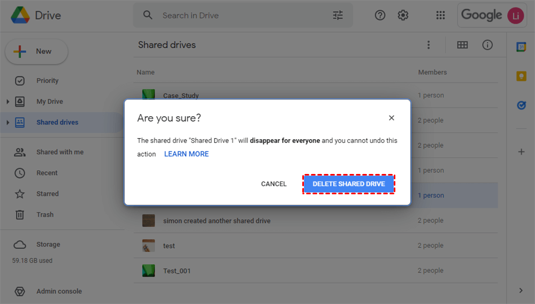Click the search magnifier icon
This screenshot has height=304, width=535.
tap(148, 16)
